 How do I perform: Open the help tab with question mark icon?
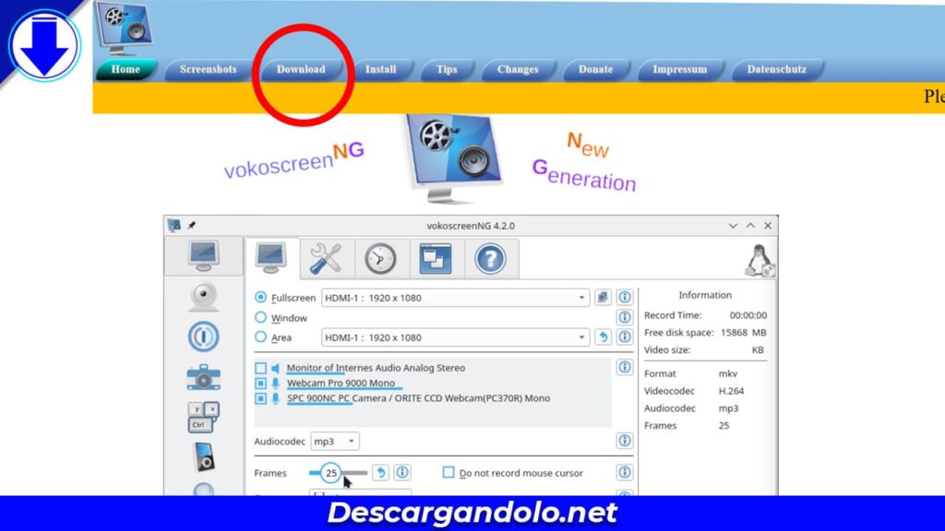click(x=490, y=258)
